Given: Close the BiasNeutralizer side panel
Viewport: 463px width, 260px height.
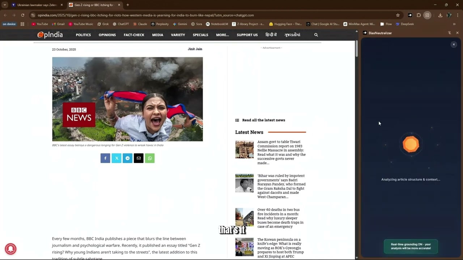Looking at the screenshot, I should point(457,33).
